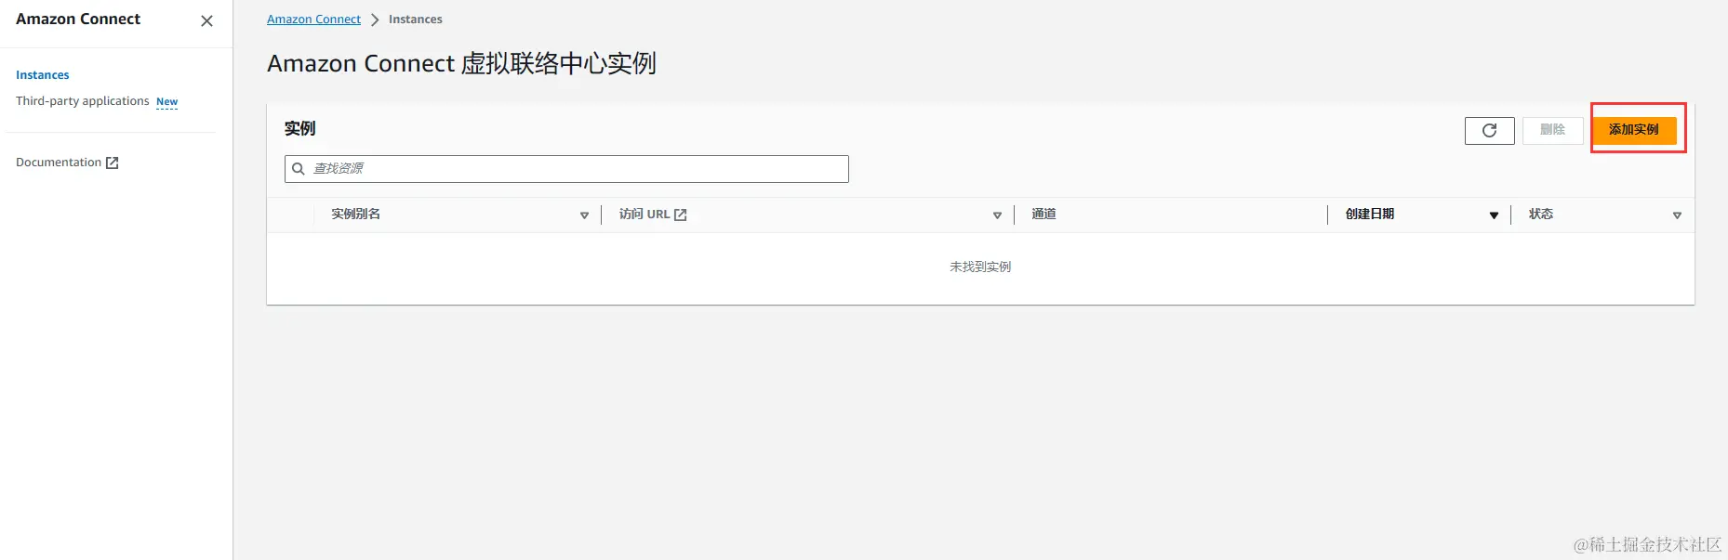Sort by 创建日期 column arrow
This screenshot has width=1728, height=560.
[1494, 215]
